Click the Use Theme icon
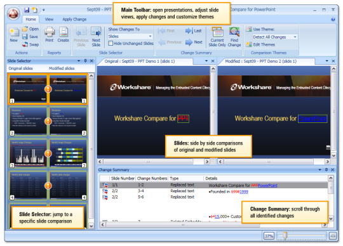343x246 pixels. click(x=249, y=29)
